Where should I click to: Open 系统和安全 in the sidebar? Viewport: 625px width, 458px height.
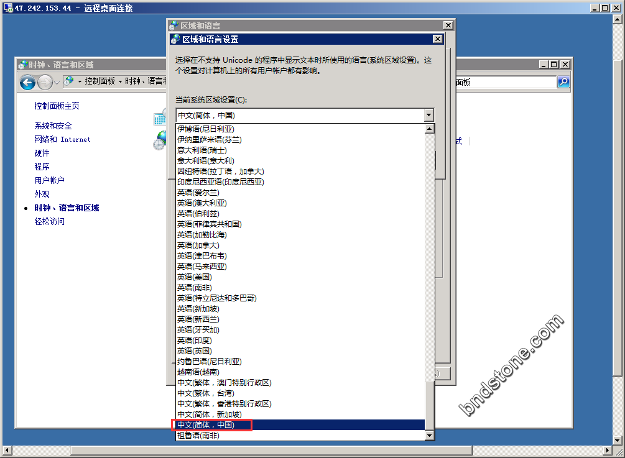pos(53,126)
